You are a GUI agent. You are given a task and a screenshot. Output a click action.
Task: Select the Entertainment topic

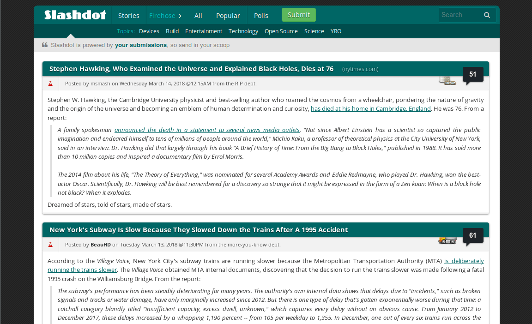click(204, 31)
